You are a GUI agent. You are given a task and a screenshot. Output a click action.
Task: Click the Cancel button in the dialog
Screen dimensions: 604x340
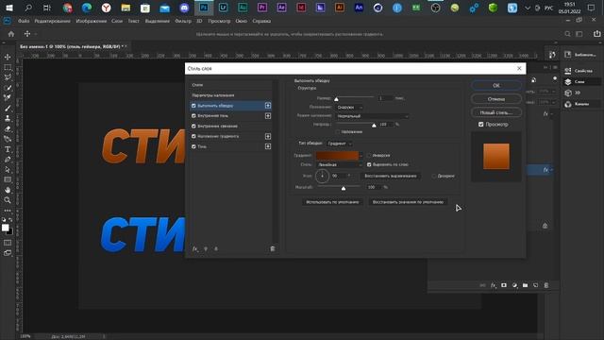click(496, 99)
